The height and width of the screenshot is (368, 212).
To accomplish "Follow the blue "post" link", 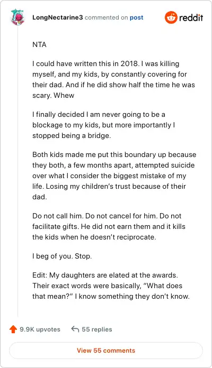I will point(136,18).
